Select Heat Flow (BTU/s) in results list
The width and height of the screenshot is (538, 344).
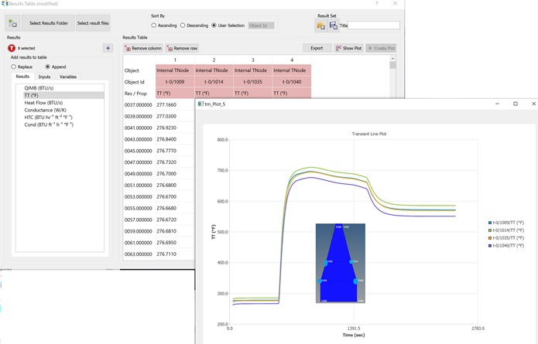[43, 103]
